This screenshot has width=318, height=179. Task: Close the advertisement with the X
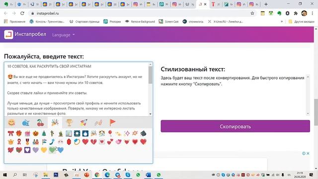(308, 154)
